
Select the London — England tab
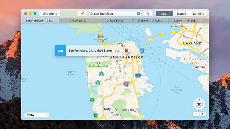pos(186,21)
